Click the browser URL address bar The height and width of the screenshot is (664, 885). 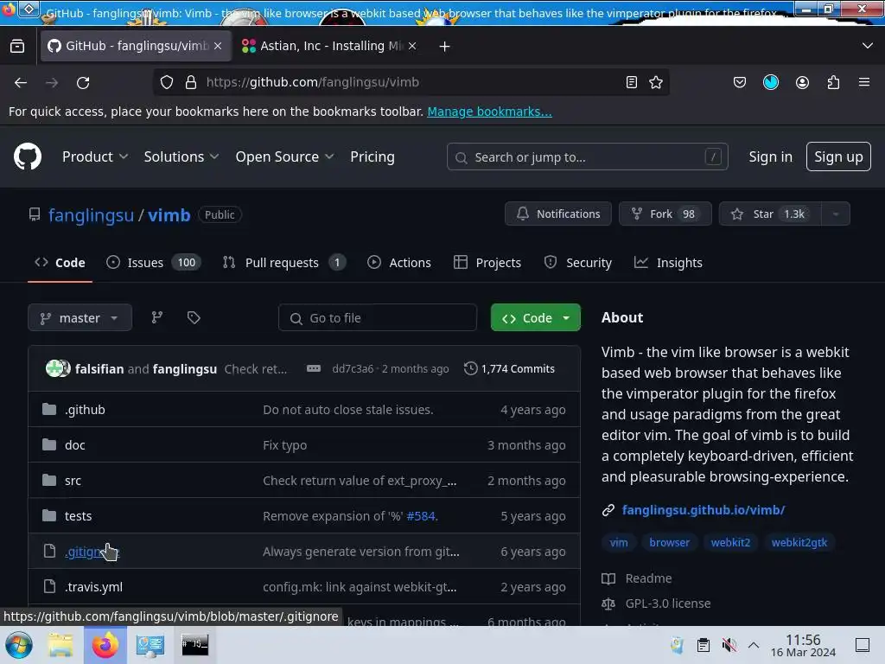point(411,82)
